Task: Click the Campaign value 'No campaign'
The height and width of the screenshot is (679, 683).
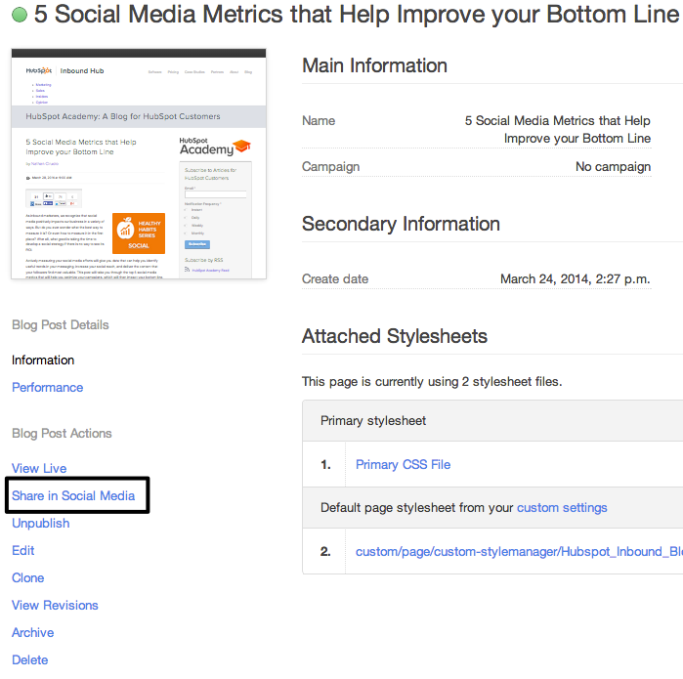Action: (x=613, y=166)
